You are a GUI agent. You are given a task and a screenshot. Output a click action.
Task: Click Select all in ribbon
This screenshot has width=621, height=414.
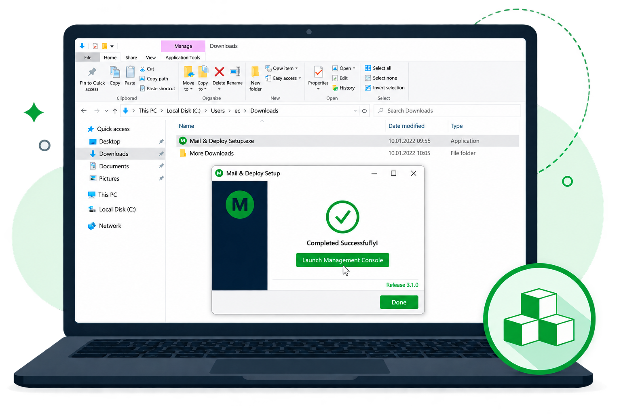[x=378, y=68]
